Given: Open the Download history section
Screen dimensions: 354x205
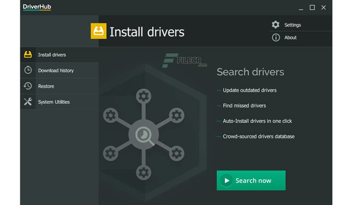Looking at the screenshot, I should tap(59, 70).
